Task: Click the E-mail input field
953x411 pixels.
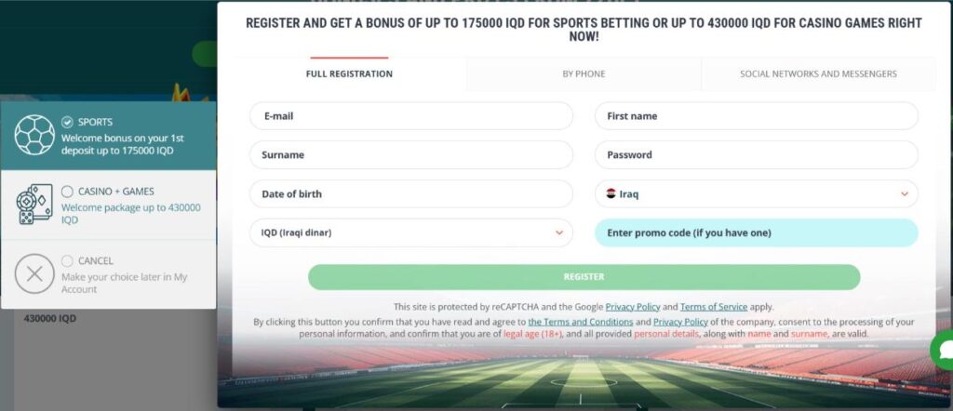Action: pyautogui.click(x=410, y=116)
